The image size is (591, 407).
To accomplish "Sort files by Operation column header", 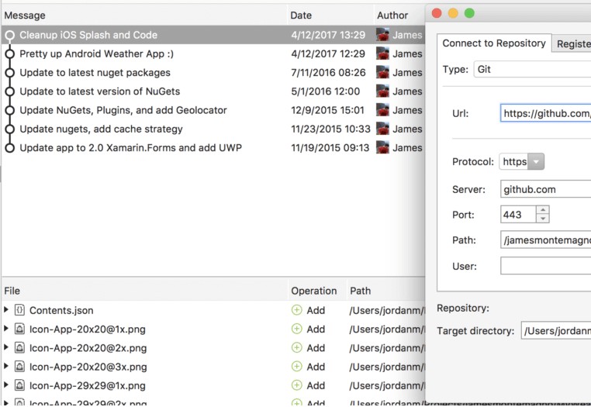I will click(x=313, y=291).
